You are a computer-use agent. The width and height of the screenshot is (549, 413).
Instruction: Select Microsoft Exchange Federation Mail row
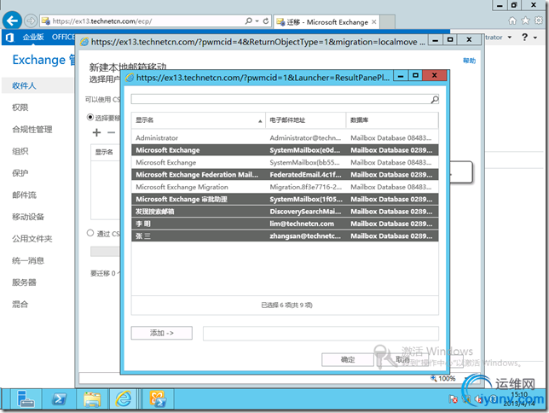(285, 175)
